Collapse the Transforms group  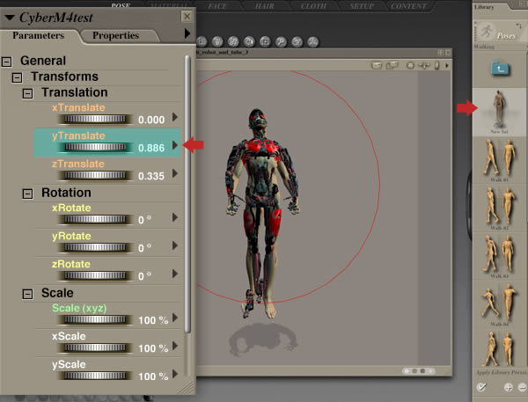click(18, 77)
